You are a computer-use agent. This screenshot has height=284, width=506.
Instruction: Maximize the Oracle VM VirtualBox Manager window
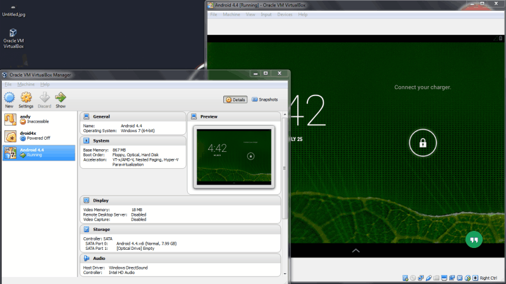click(266, 73)
